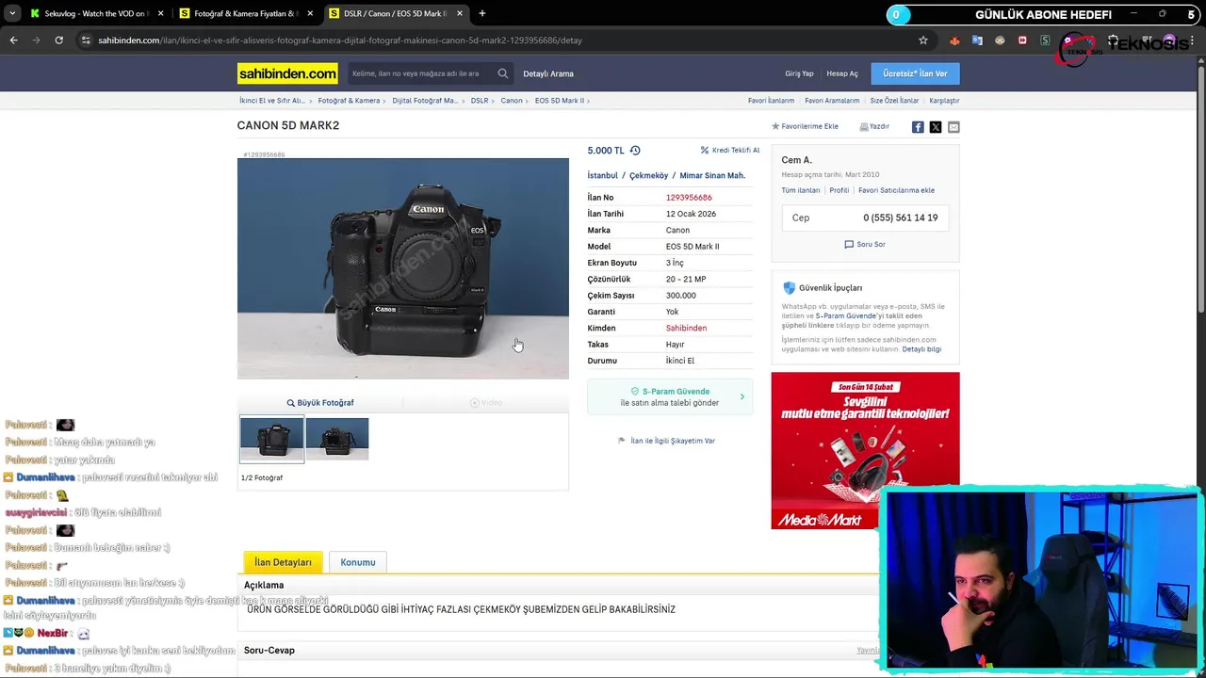Click the Hesap Aç link

[842, 73]
